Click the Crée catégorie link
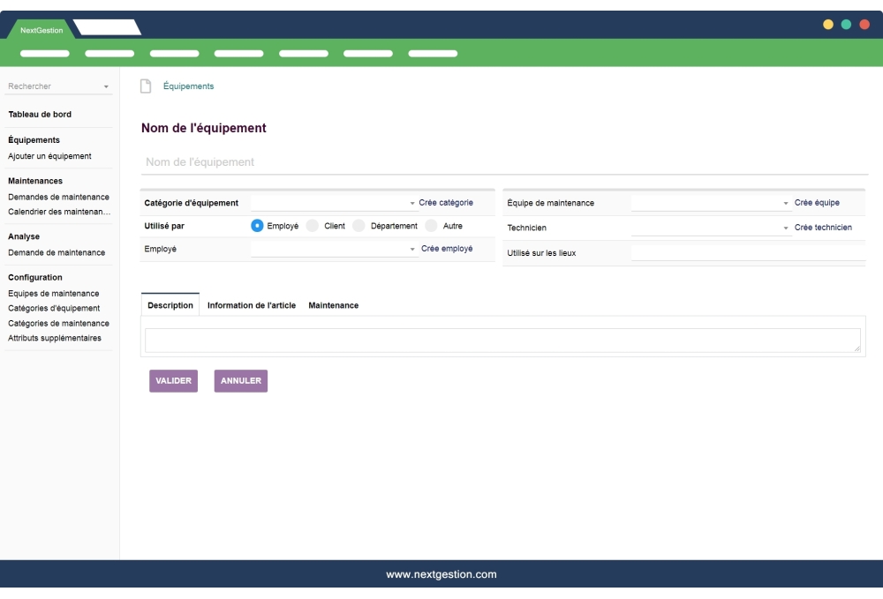 449,202
